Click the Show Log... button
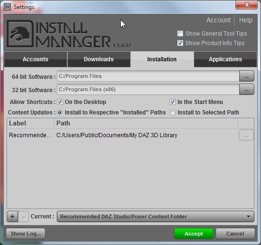The image size is (261, 245). point(26,234)
